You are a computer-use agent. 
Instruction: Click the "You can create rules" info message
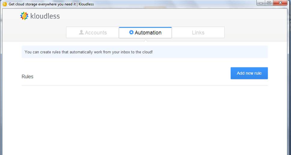click(x=144, y=52)
